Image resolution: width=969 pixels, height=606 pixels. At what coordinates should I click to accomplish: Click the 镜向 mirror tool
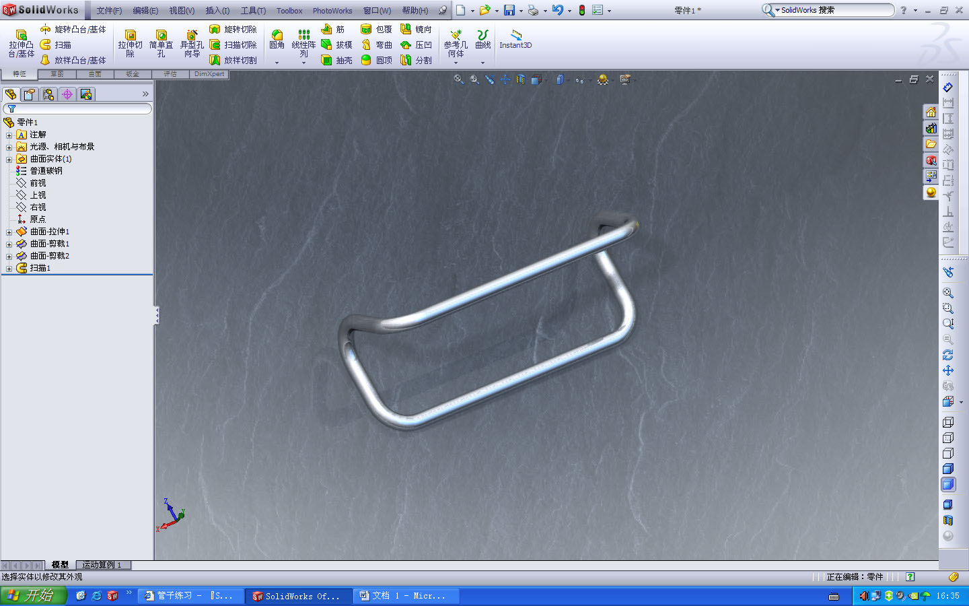(416, 29)
